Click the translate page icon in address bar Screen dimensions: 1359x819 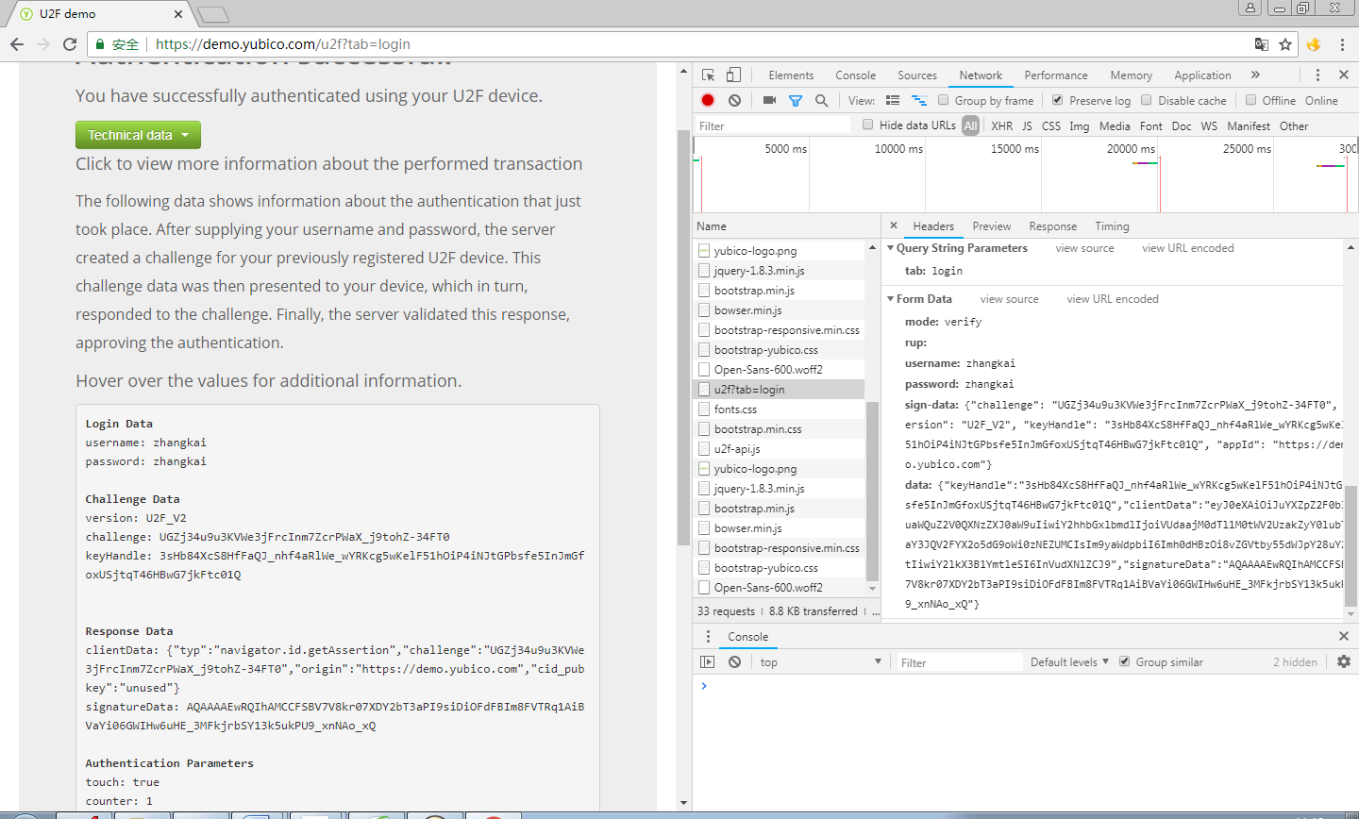[x=1261, y=44]
